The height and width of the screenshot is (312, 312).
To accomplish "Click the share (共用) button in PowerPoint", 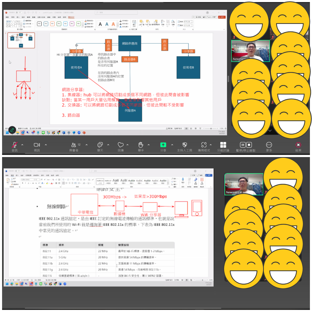I will (x=222, y=17).
